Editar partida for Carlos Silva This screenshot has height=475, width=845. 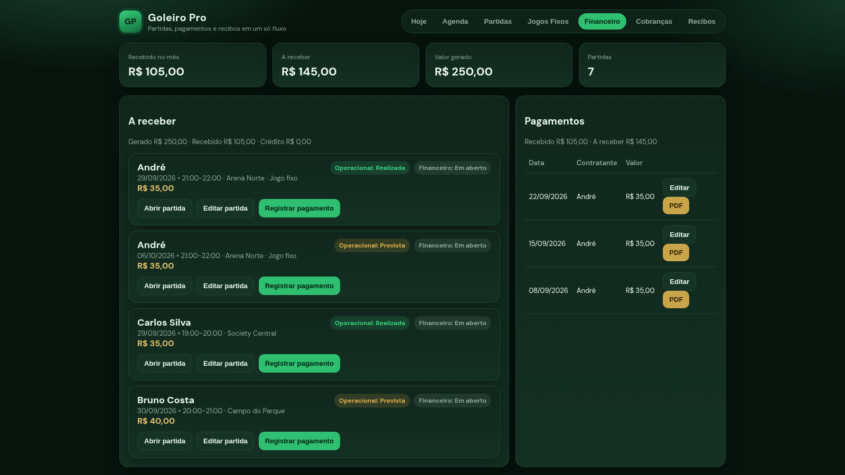[x=226, y=364]
